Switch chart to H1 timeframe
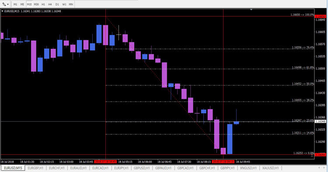Screen dimensions: 328x172 pyautogui.click(x=43, y=4)
